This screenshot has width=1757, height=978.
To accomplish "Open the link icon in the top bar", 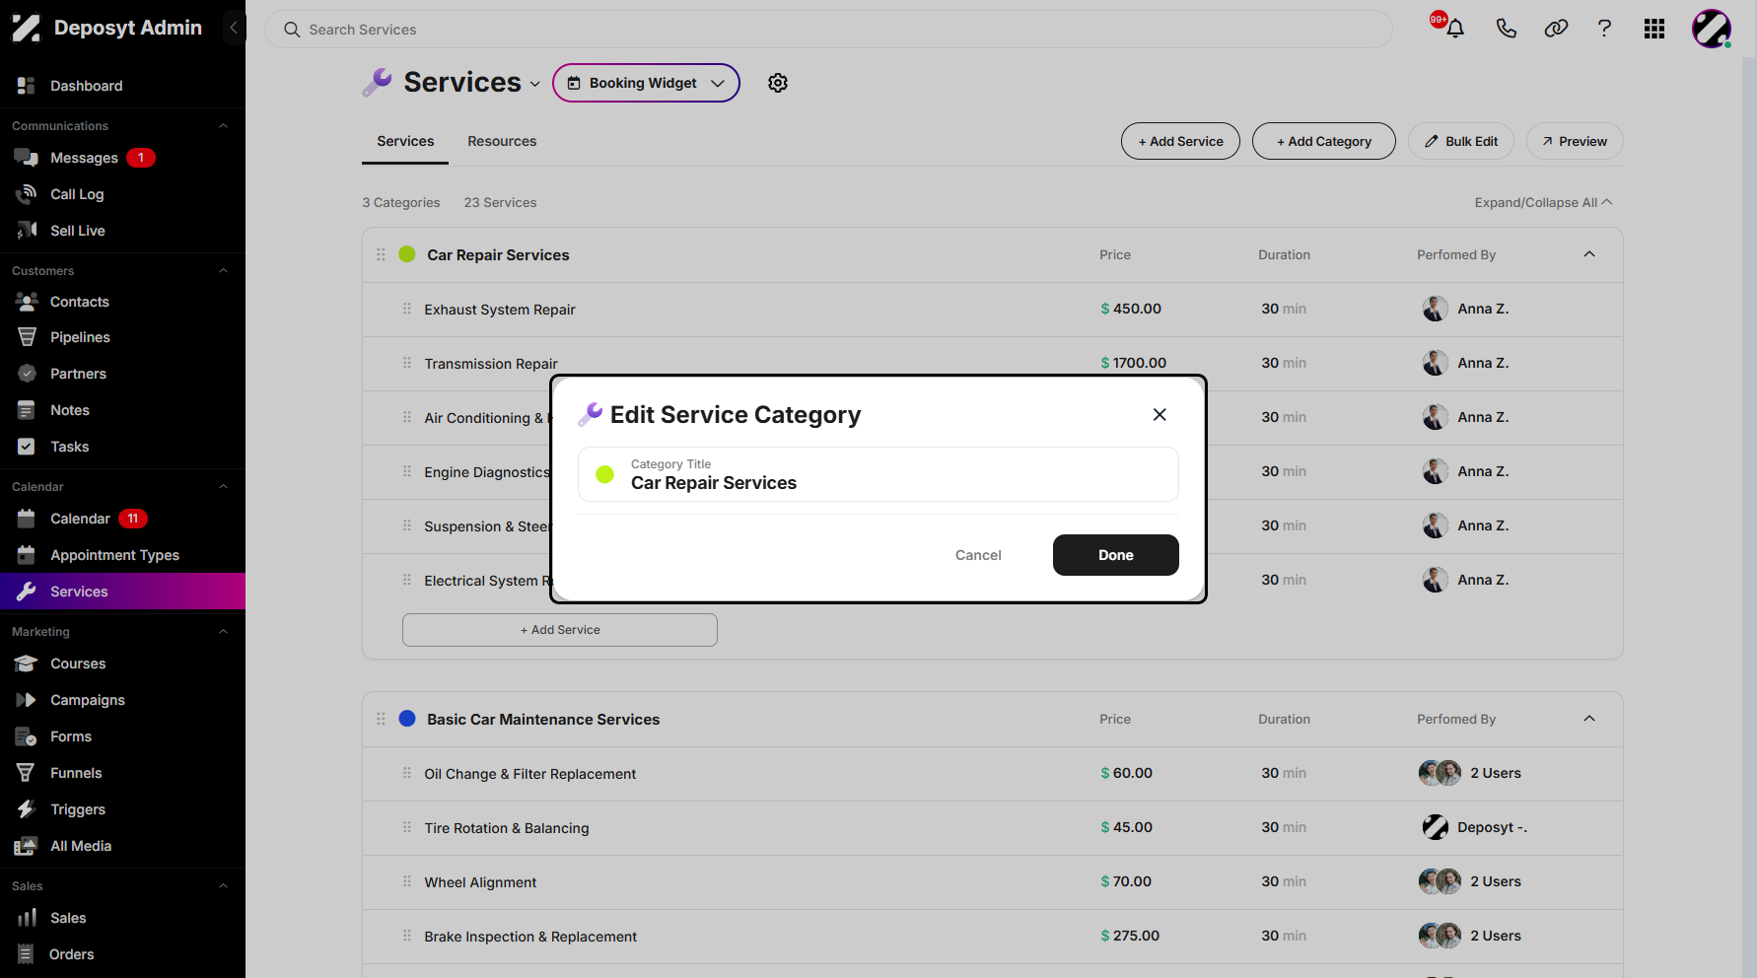I will (x=1556, y=29).
